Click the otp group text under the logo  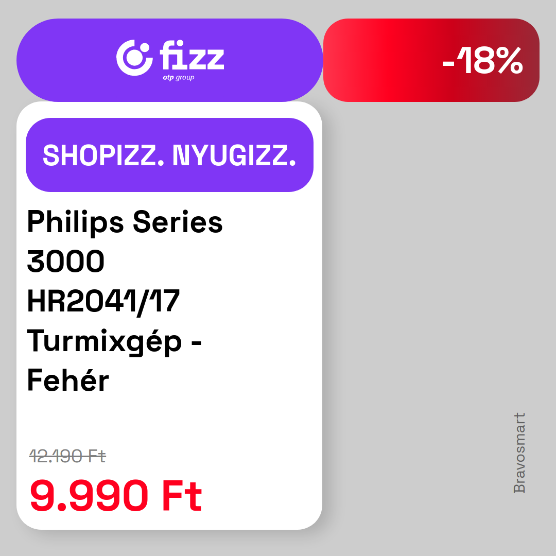[x=178, y=77]
